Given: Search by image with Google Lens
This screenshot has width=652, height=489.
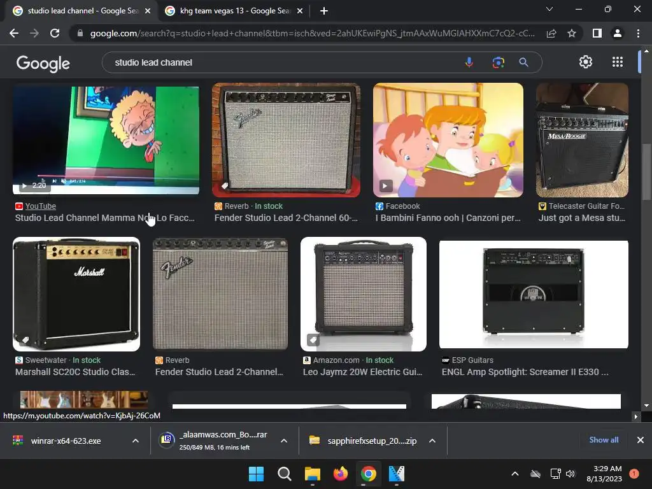Looking at the screenshot, I should (498, 62).
